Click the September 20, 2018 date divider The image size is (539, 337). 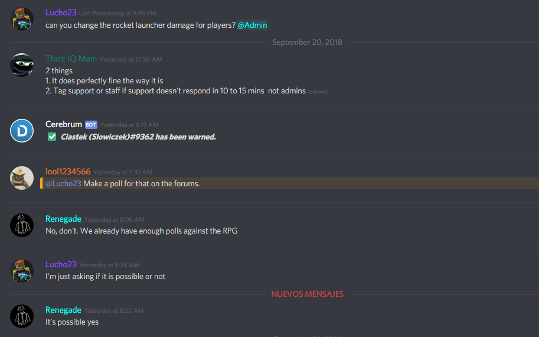308,43
